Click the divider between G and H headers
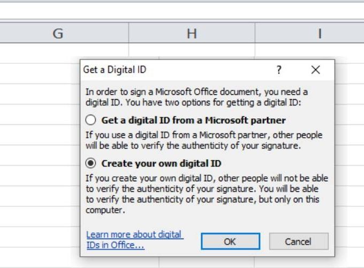This screenshot has height=268, width=364. tap(128, 33)
